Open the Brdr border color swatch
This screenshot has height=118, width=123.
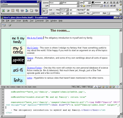(108, 13)
